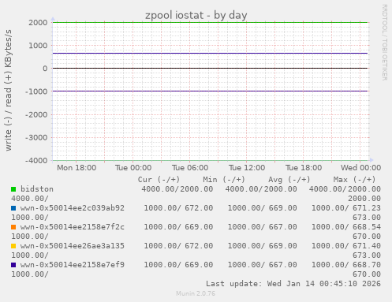Image resolution: width=392 pixels, height=302 pixels.
Task: Click the 'Tue 00:00' x-axis label
Action: point(133,168)
